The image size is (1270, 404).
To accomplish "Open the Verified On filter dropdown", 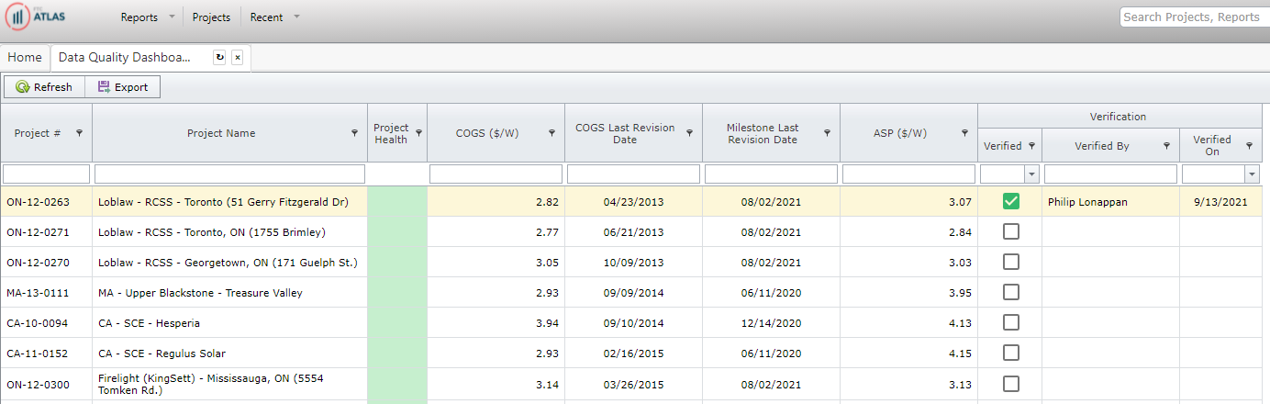I will pos(1253,174).
